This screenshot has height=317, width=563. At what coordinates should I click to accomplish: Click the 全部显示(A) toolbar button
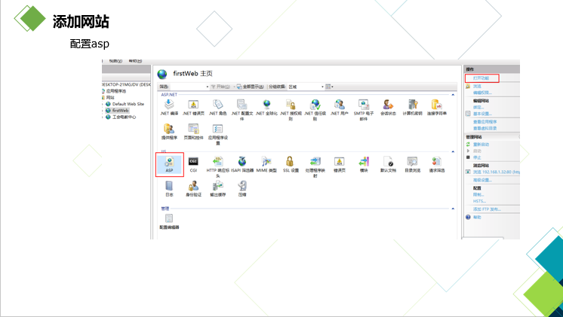(x=251, y=87)
